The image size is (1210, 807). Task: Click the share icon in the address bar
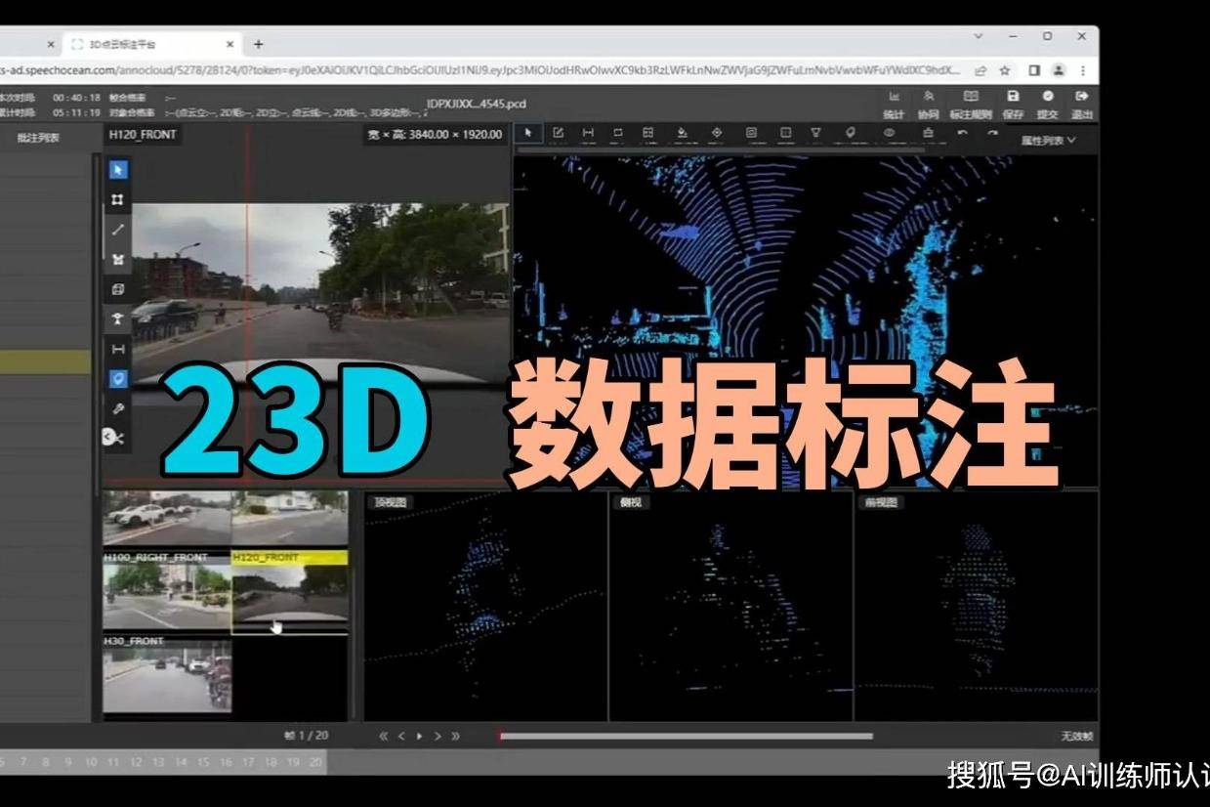(x=980, y=70)
